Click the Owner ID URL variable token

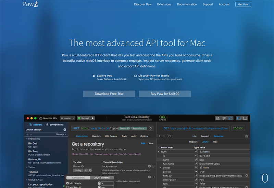125,128
